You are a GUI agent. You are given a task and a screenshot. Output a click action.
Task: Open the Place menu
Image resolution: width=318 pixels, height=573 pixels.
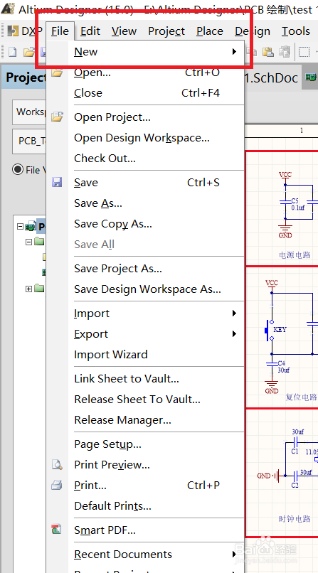[210, 31]
